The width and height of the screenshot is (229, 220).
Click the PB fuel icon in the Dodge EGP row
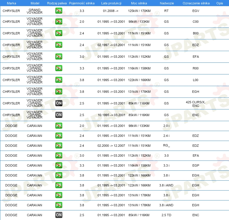(59, 165)
